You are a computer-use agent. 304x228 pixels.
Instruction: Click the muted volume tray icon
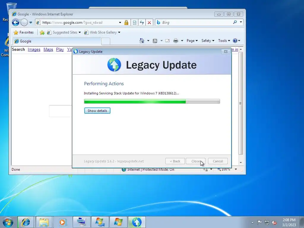(274, 222)
